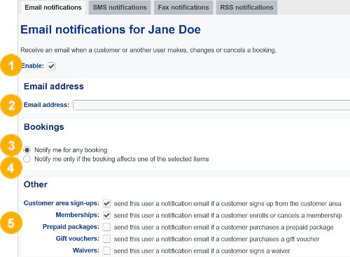Image resolution: width=350 pixels, height=257 pixels.
Task: Enable Prepaid packages notification checkbox
Action: point(106,227)
